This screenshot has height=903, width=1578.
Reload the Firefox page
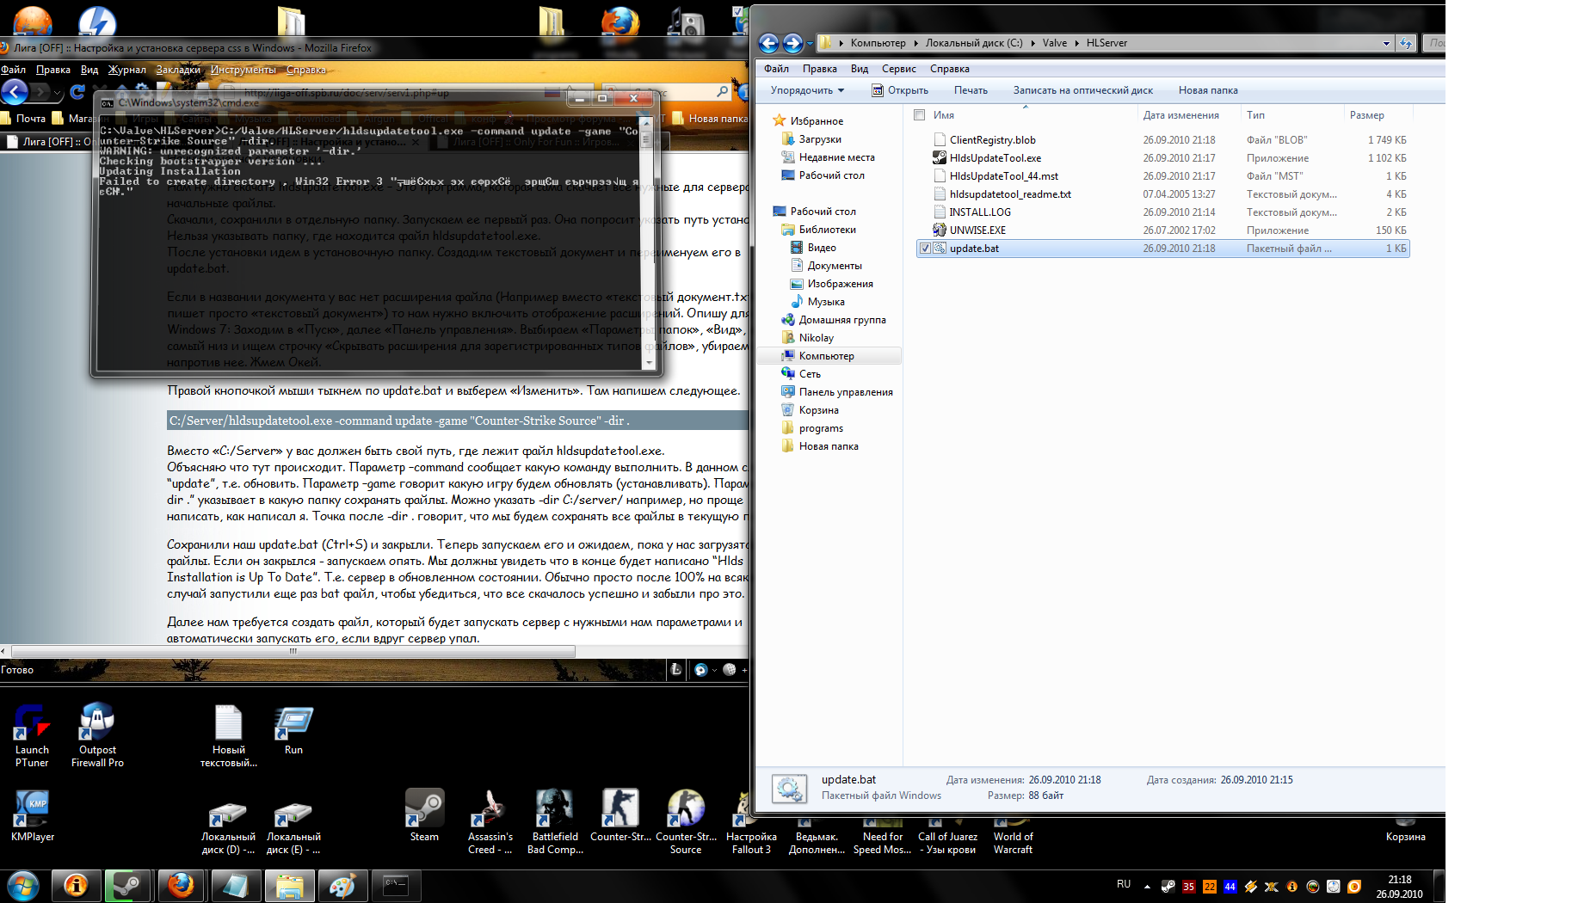tap(77, 91)
